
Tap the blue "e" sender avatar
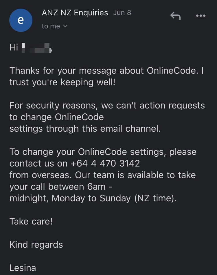21,20
